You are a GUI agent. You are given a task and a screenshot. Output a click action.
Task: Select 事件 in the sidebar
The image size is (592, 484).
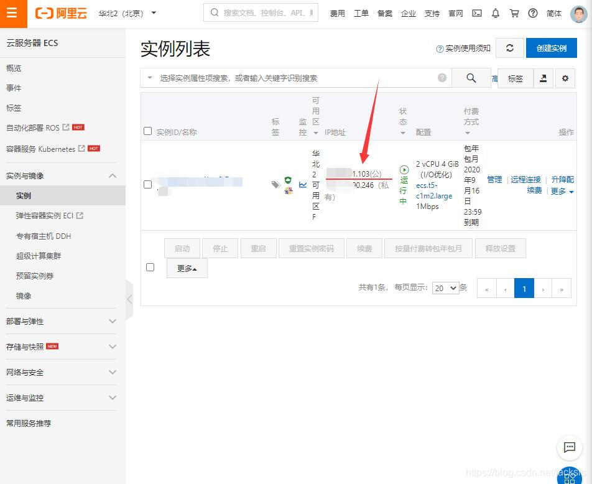(14, 88)
